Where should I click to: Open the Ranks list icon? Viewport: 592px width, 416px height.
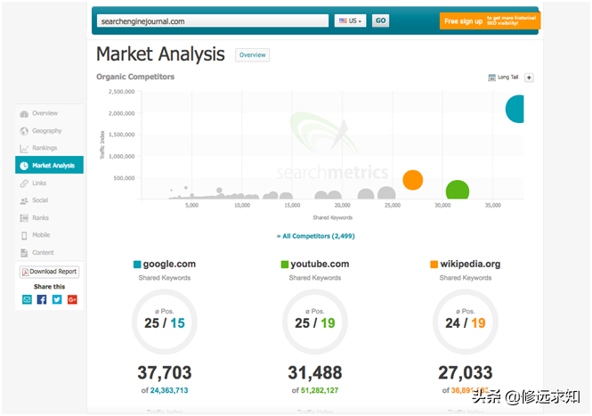click(24, 218)
